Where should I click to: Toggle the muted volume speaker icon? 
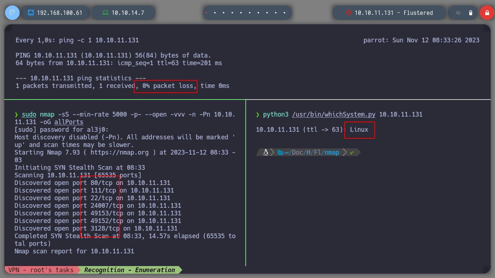coord(458,13)
